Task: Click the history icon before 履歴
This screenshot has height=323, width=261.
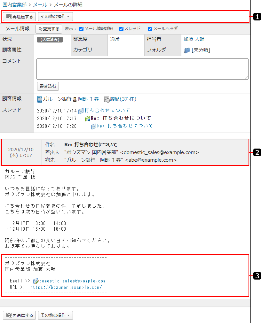Action: (x=107, y=99)
